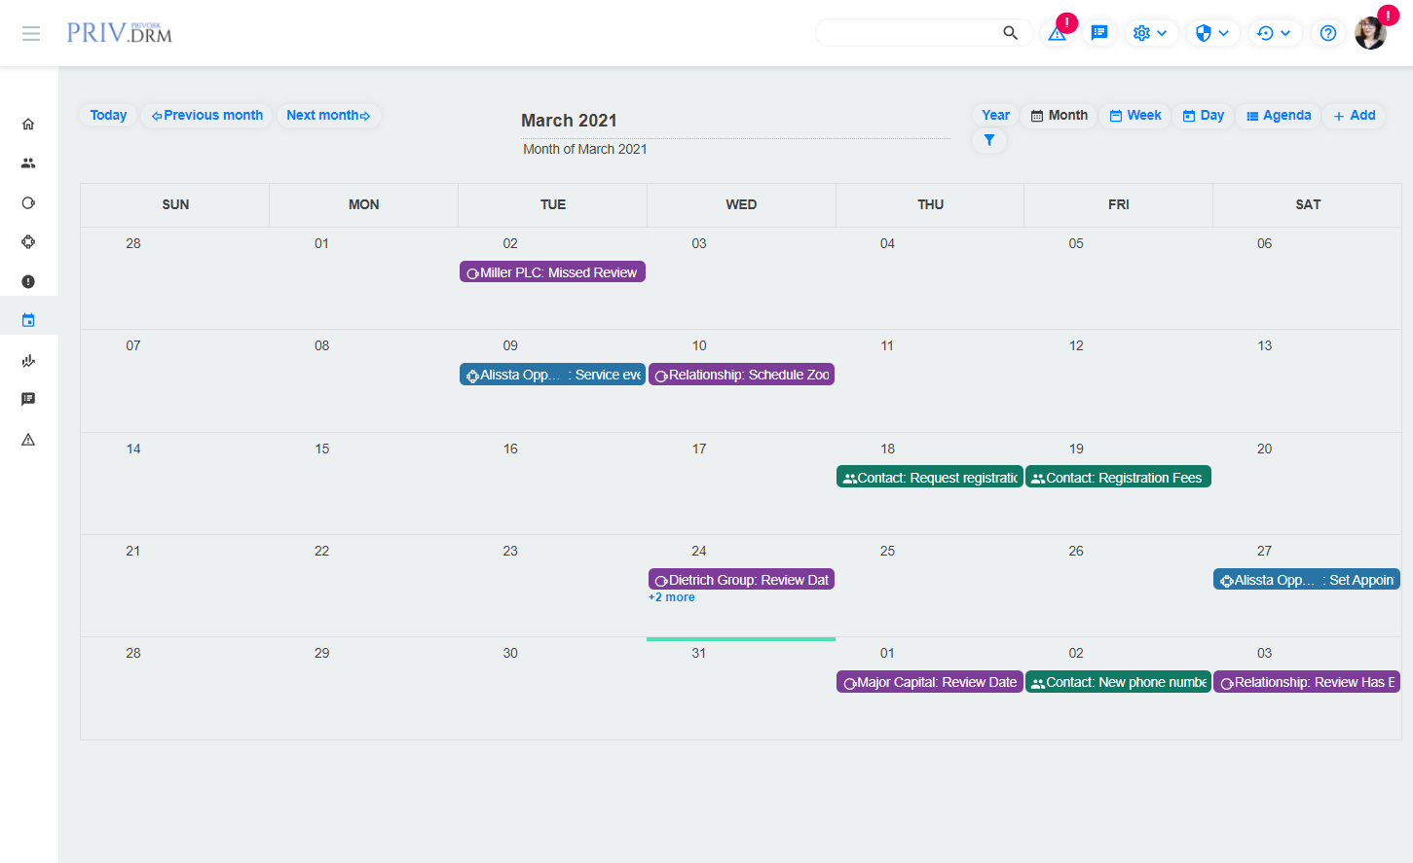Image resolution: width=1413 pixels, height=863 pixels.
Task: Click inside the search input field
Action: (x=906, y=33)
